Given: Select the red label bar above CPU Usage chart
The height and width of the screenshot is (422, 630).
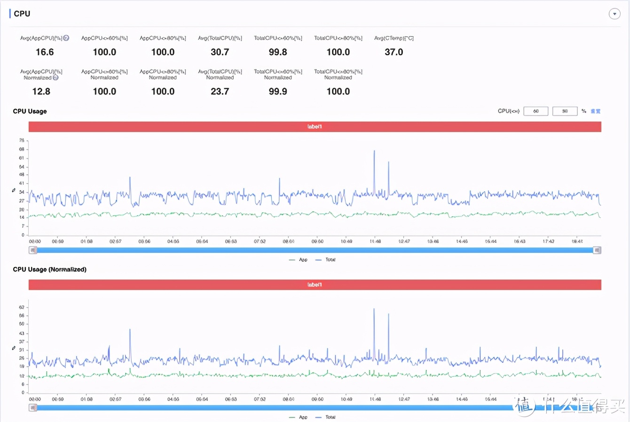Looking at the screenshot, I should click(315, 127).
